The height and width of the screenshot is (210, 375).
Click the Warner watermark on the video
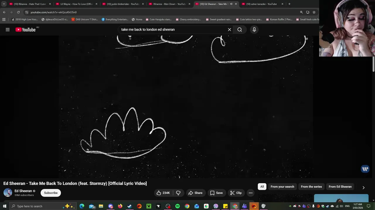pyautogui.click(x=365, y=169)
